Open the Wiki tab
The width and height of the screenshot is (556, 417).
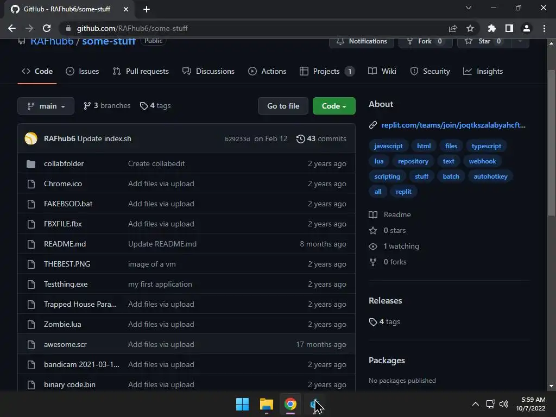click(382, 71)
